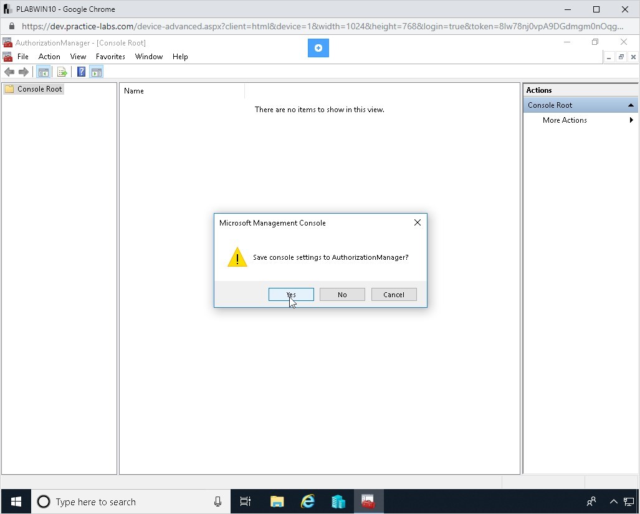Click the network icon in system tray
Viewport: 640px width, 514px height.
tap(629, 502)
